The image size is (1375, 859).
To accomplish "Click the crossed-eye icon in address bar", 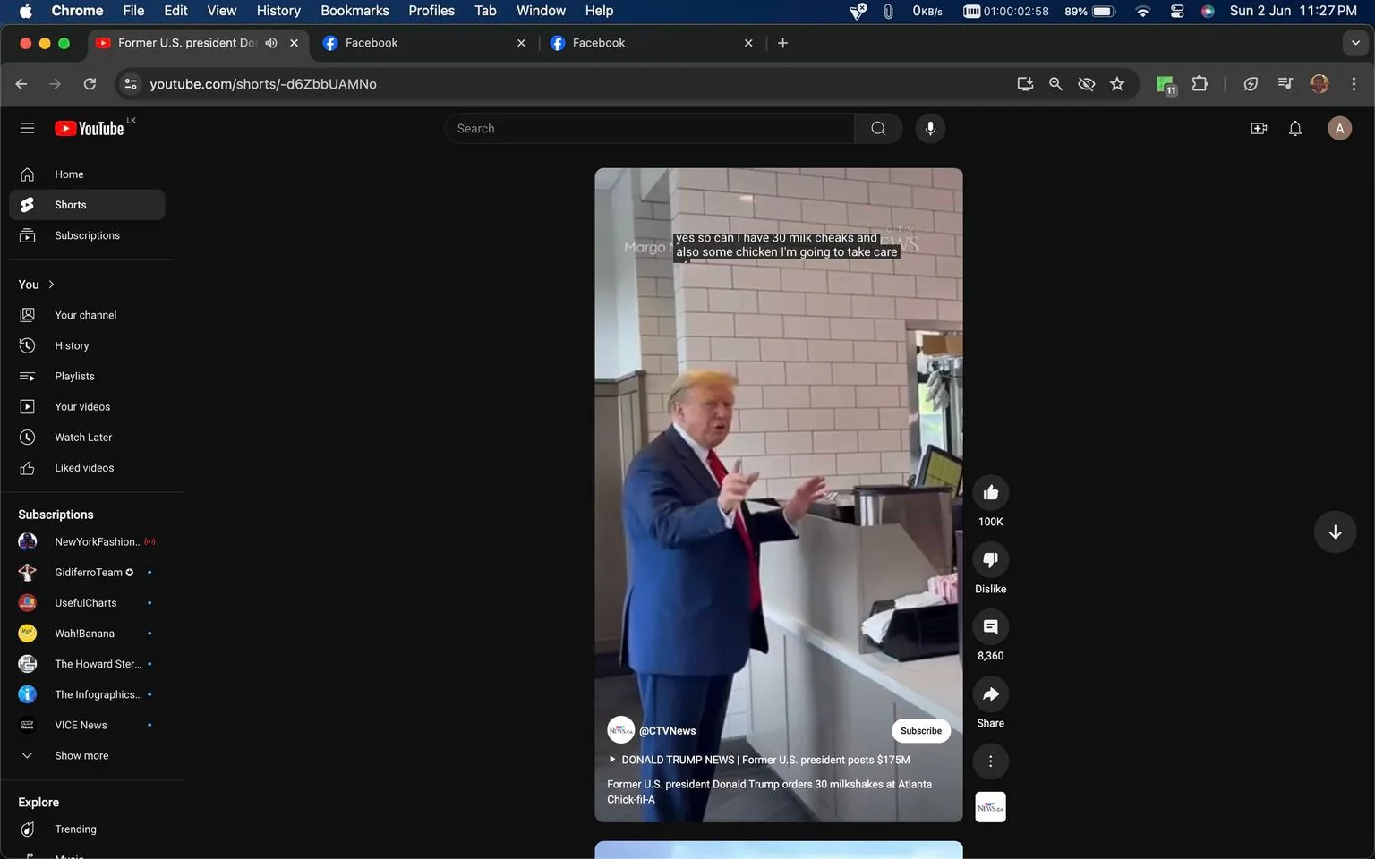I will [1086, 83].
